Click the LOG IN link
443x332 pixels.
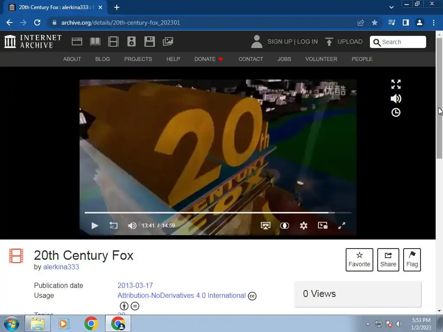click(308, 41)
